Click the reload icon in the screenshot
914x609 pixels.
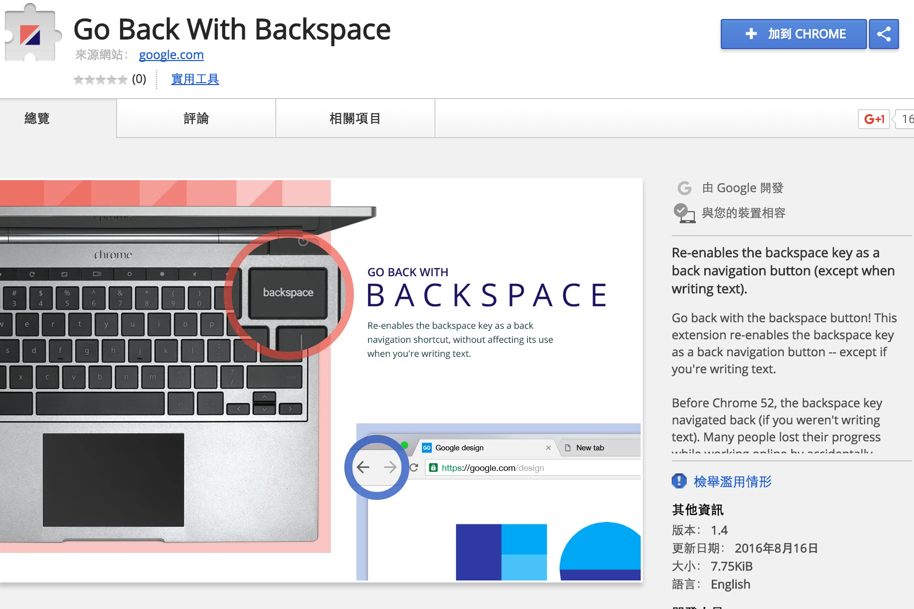(414, 467)
